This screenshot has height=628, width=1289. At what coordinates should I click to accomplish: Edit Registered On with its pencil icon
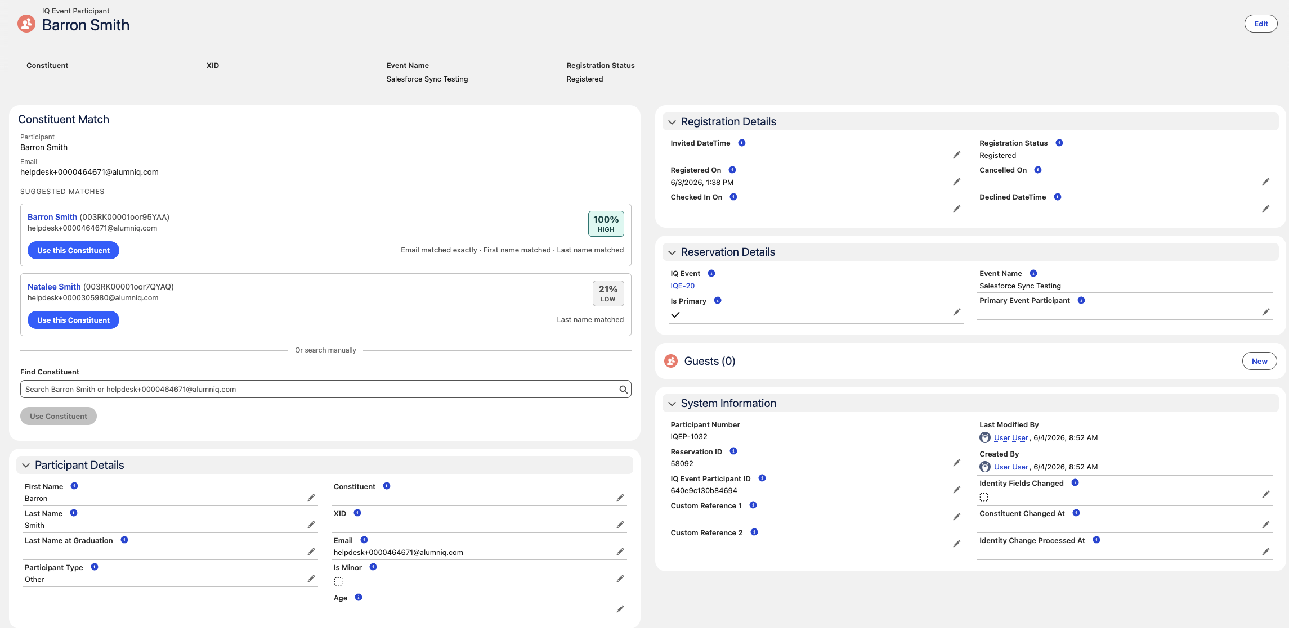956,182
